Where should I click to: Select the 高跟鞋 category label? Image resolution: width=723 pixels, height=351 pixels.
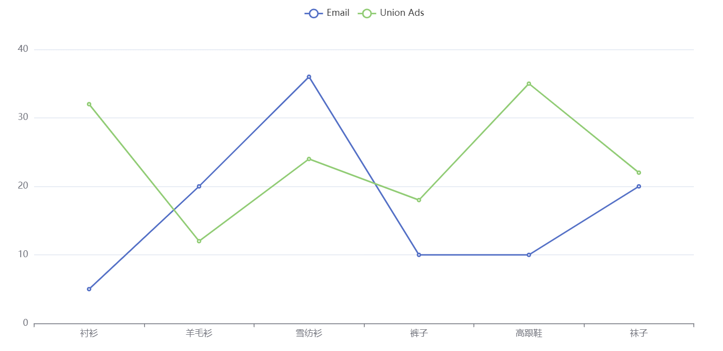coord(529,333)
